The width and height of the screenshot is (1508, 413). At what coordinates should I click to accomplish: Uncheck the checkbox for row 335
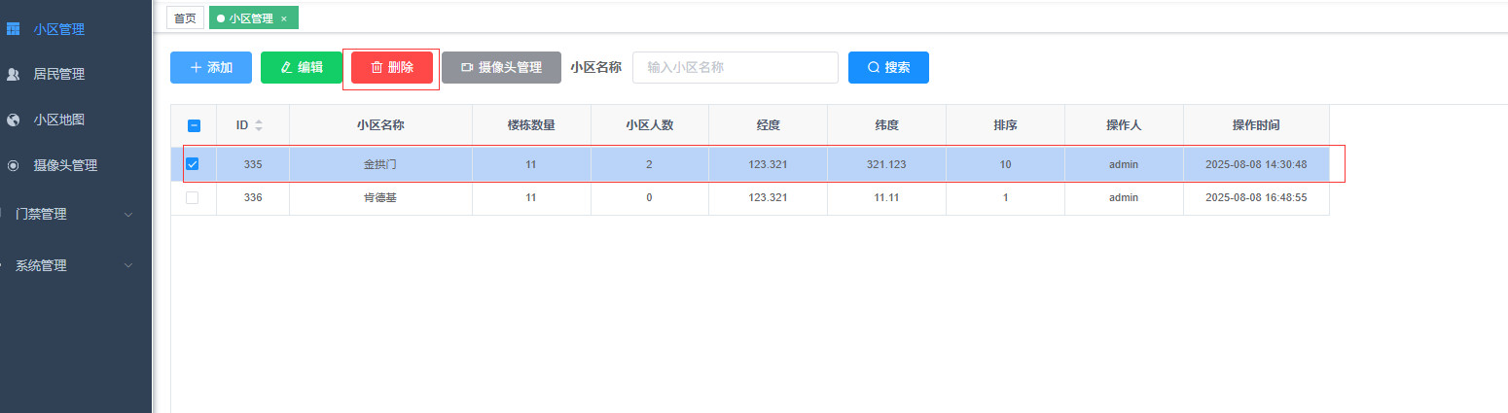[x=193, y=164]
